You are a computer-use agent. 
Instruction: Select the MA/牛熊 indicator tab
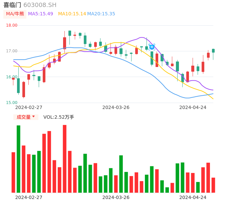click(15, 14)
